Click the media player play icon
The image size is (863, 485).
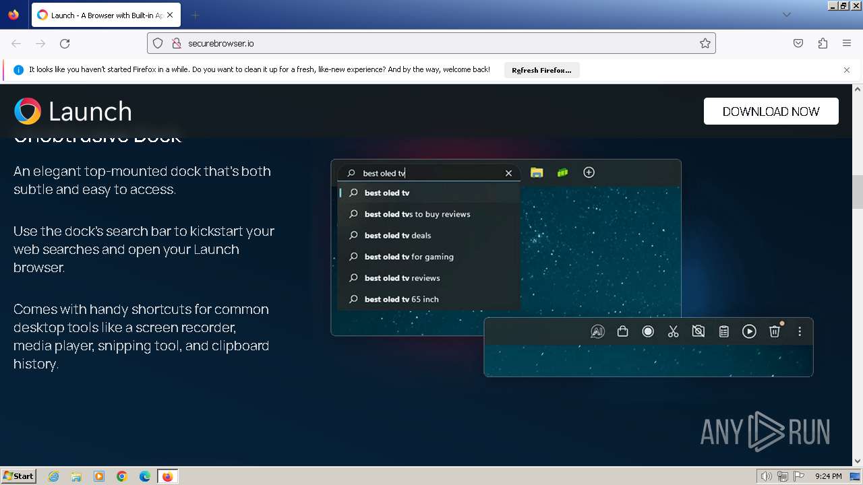click(749, 331)
